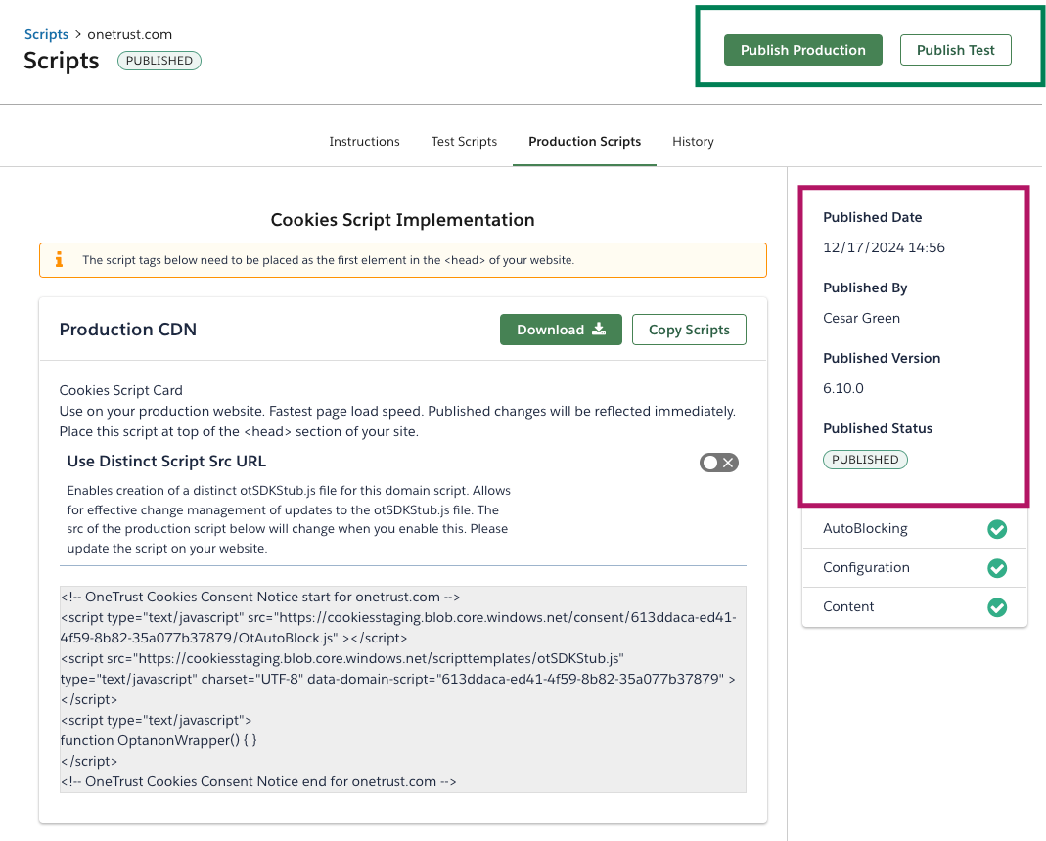Select the AutoBlocking row
This screenshot has height=841, width=1046.
tap(881, 529)
